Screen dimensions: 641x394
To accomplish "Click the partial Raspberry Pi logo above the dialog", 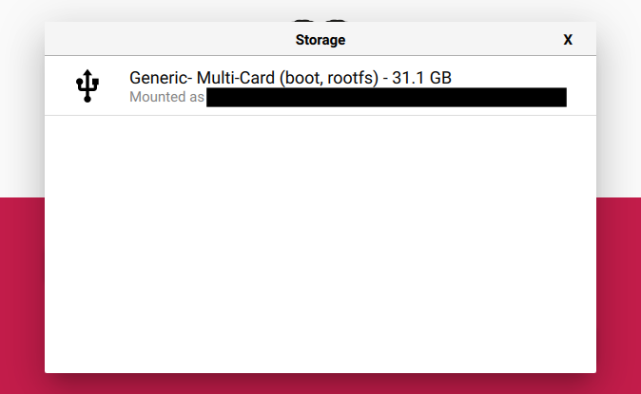I will [x=320, y=20].
